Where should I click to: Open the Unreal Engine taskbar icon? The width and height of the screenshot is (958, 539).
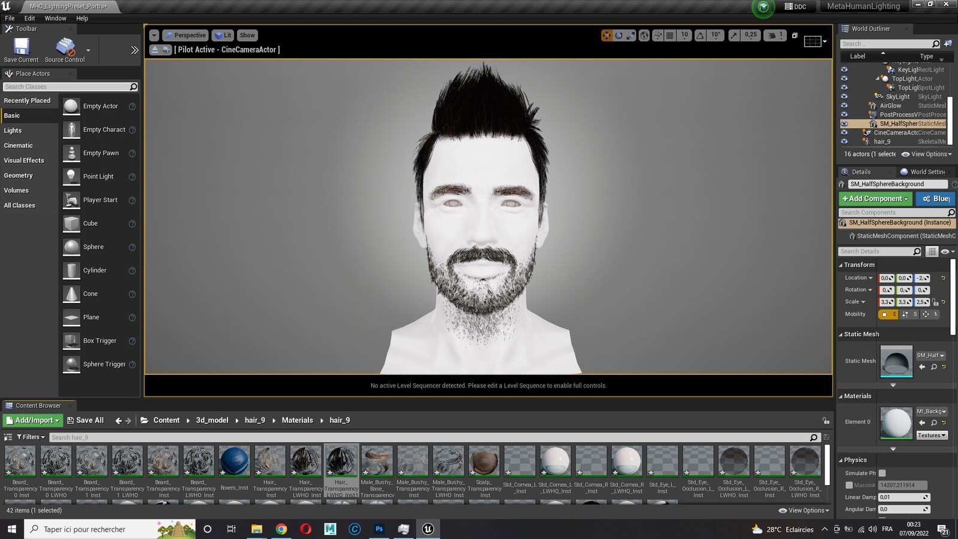coord(428,529)
